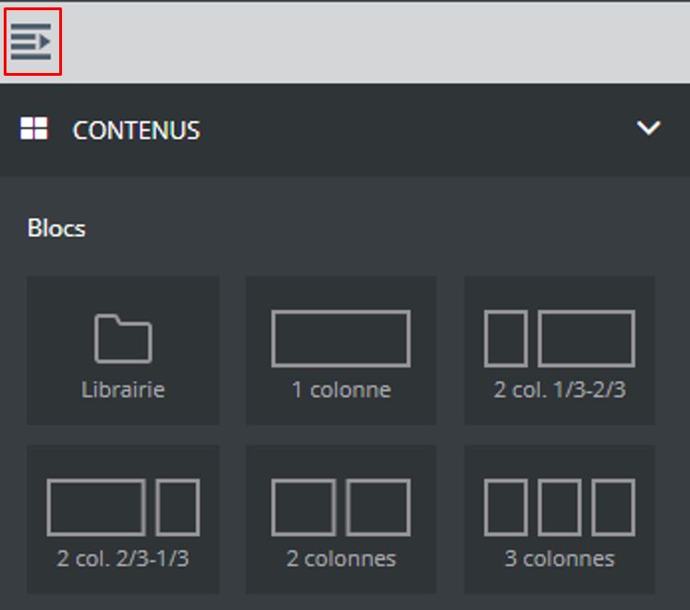This screenshot has width=690, height=610.
Task: Click the 2 col. 1/3-2/3 label
Action: [x=560, y=389]
